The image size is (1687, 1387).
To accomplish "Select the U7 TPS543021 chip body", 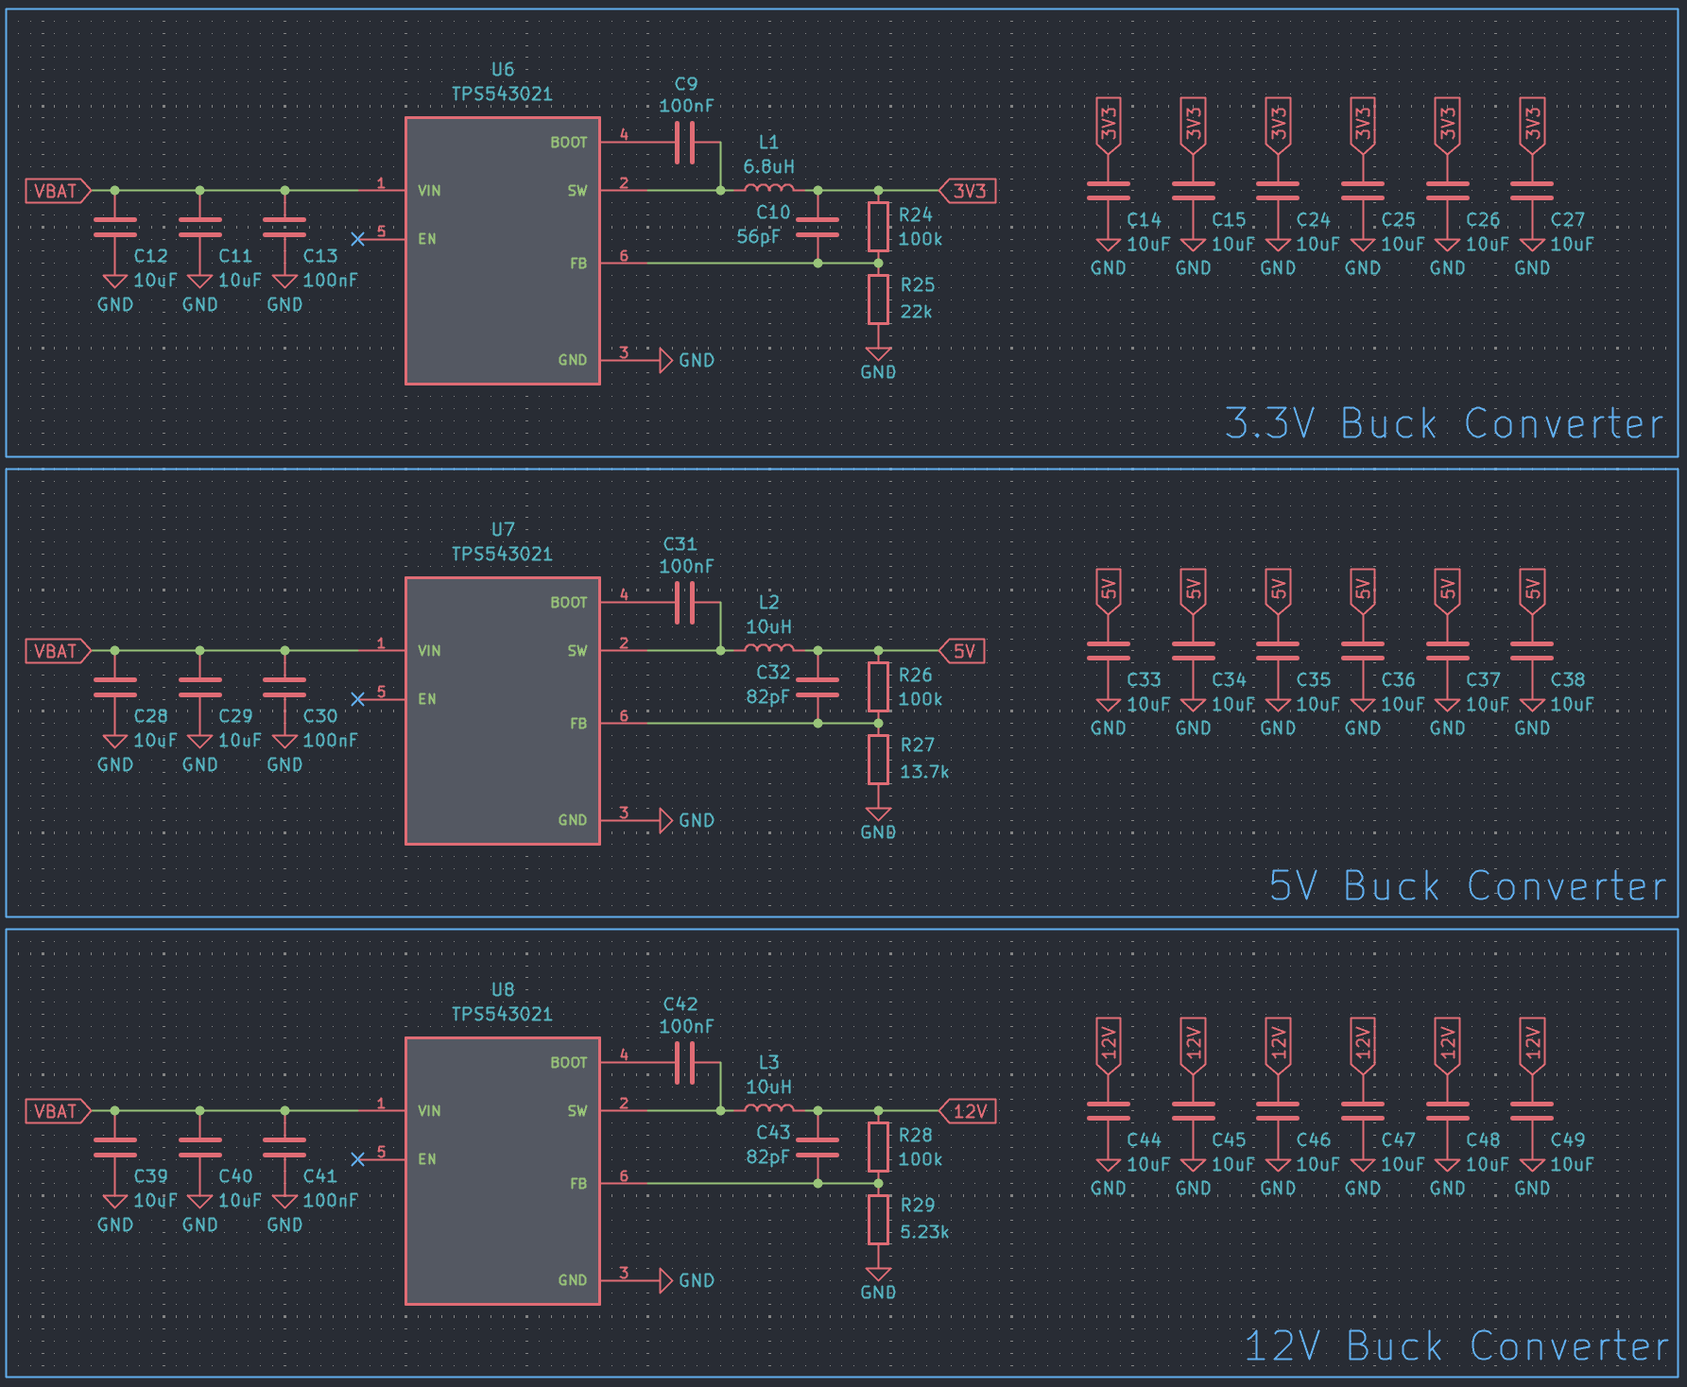I will pyautogui.click(x=502, y=711).
